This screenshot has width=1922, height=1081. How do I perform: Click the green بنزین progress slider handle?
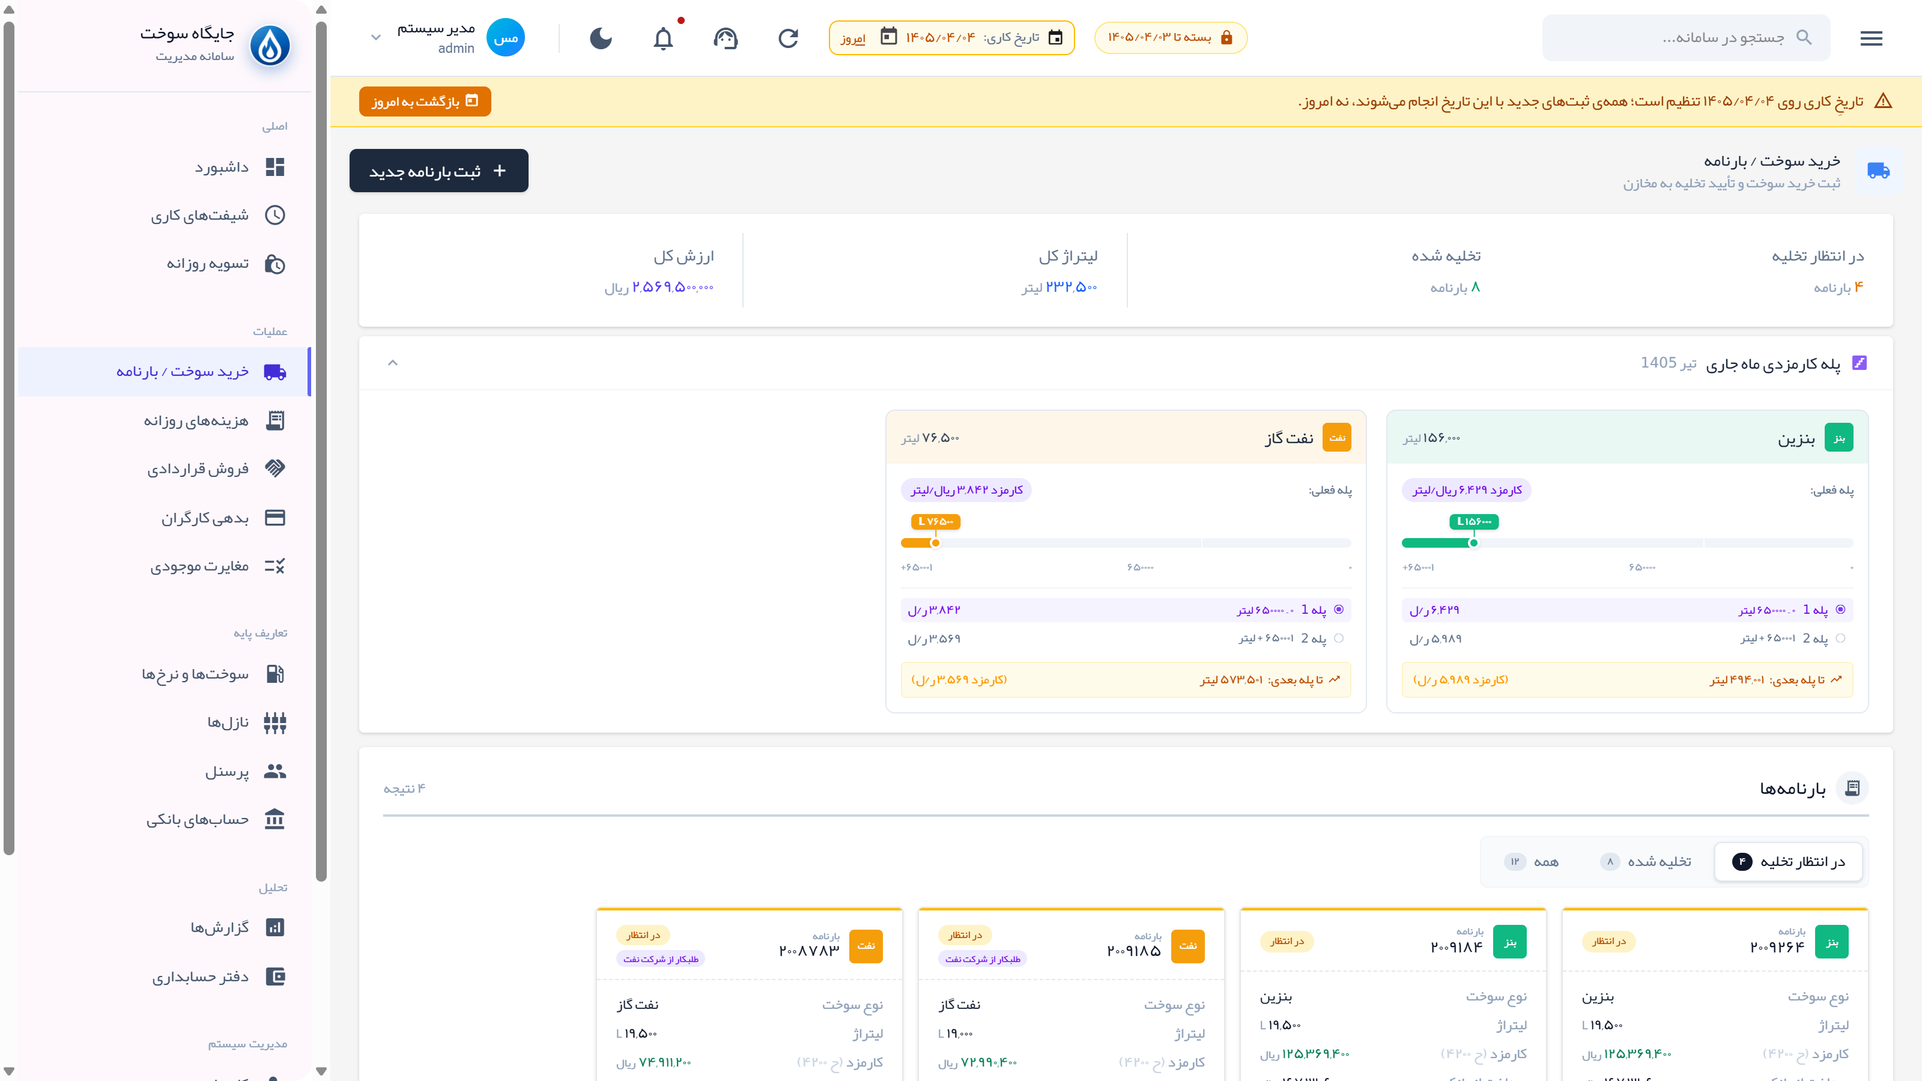[1473, 543]
